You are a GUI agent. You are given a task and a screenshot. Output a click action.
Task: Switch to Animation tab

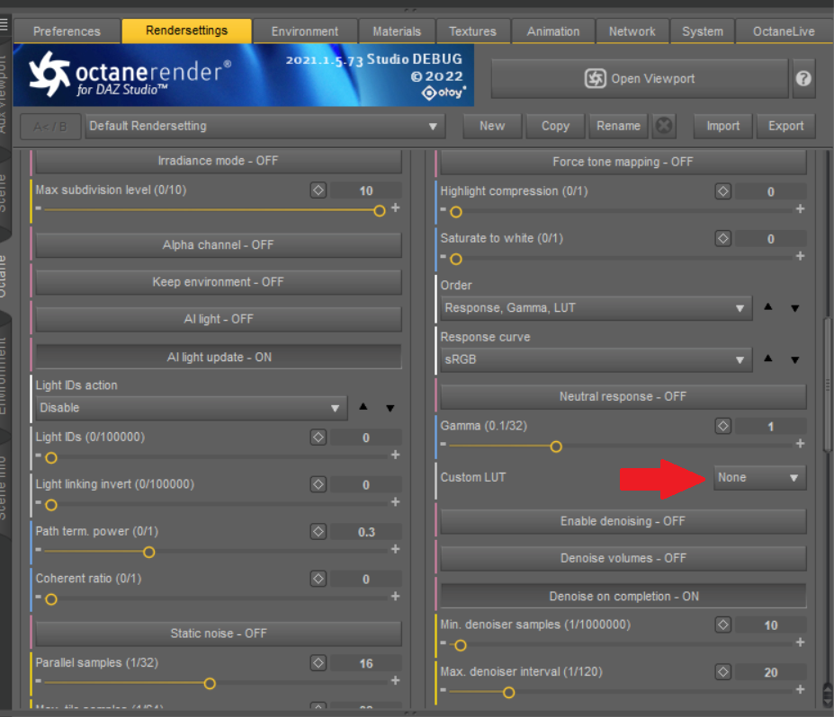tap(553, 31)
